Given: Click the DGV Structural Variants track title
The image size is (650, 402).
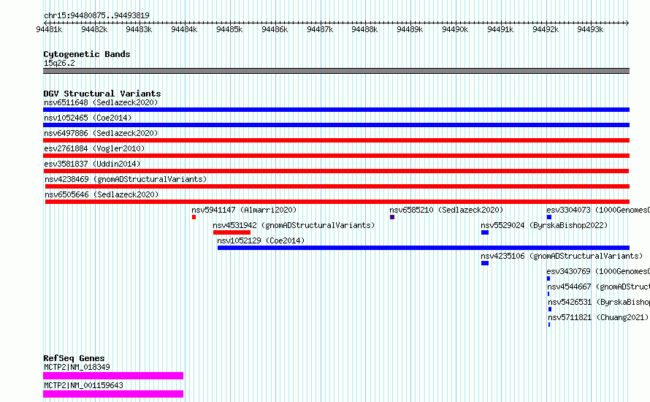Looking at the screenshot, I should (102, 94).
